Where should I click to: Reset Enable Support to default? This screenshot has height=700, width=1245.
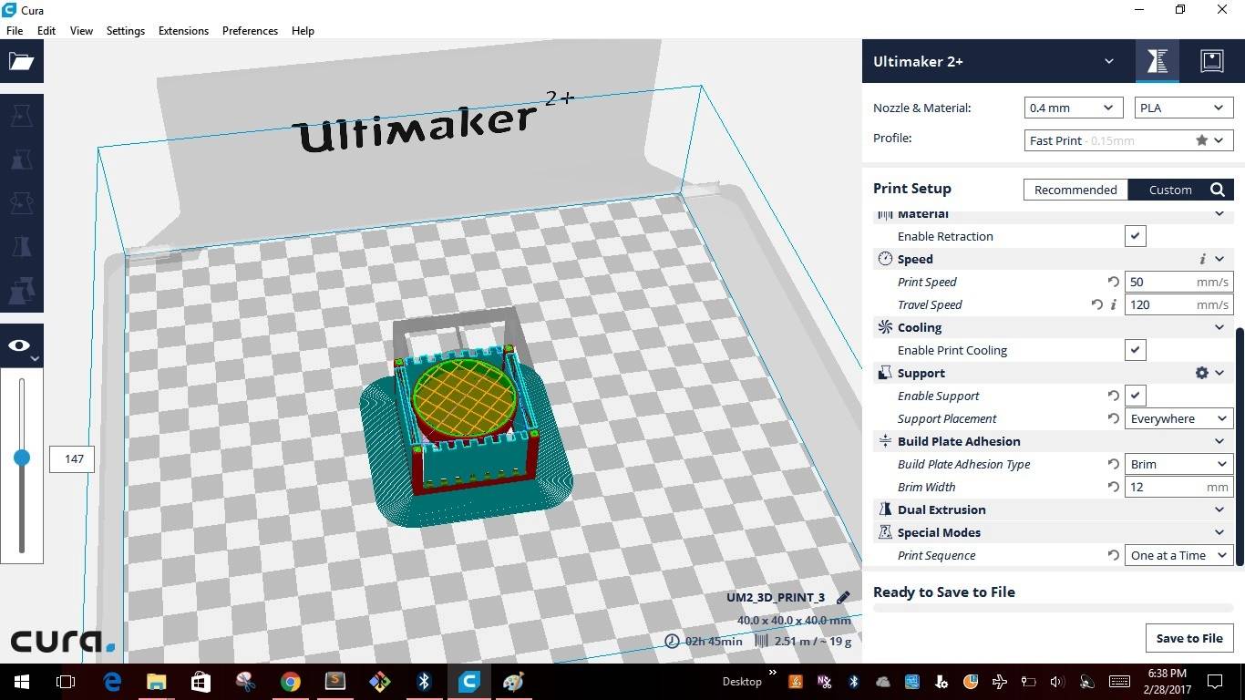1113,396
